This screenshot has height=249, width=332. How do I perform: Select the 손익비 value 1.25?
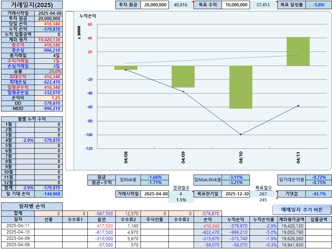tap(48, 98)
